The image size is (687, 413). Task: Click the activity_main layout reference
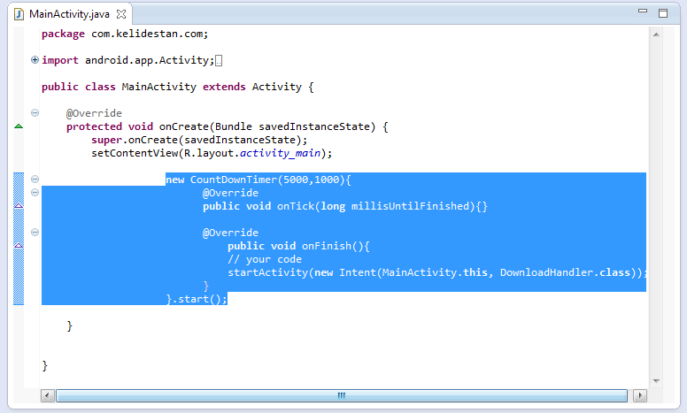pyautogui.click(x=280, y=153)
